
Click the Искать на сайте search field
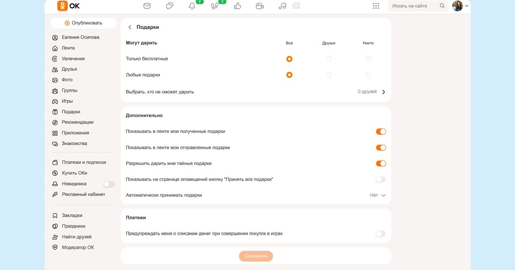tap(418, 6)
